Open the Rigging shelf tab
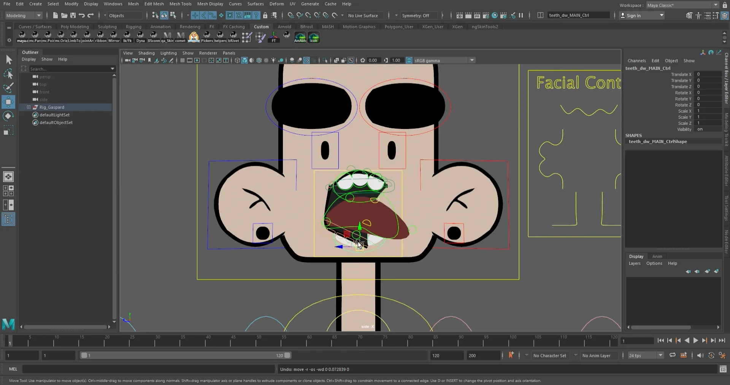Screen dimensions: 730x385 tap(133, 27)
